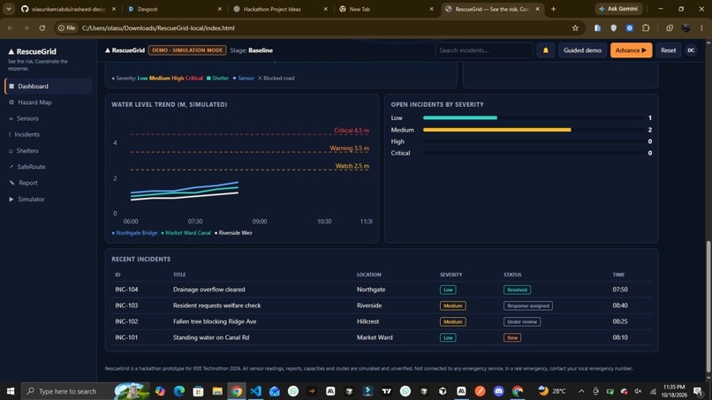Image resolution: width=712 pixels, height=400 pixels.
Task: Expand the tab search dropdown arrow
Action: (x=9, y=9)
